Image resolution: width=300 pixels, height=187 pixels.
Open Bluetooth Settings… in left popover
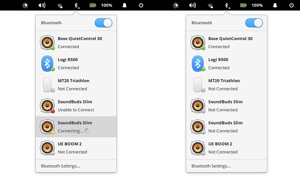[76, 166]
